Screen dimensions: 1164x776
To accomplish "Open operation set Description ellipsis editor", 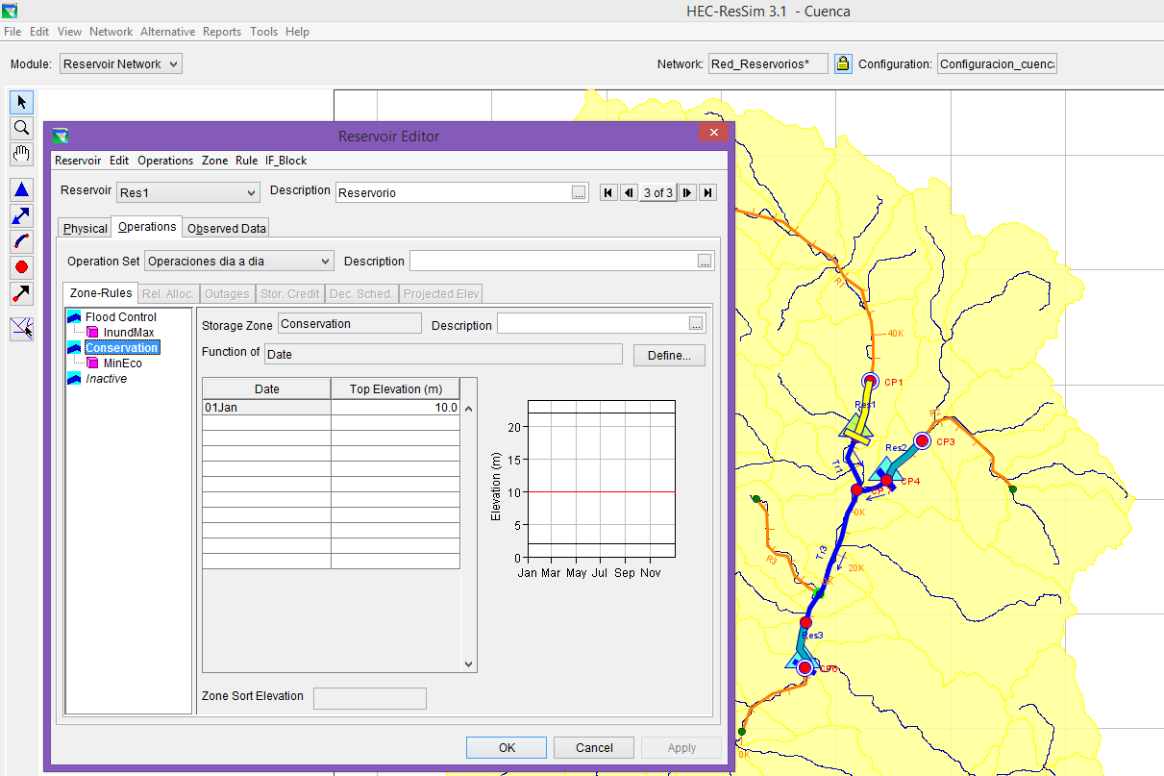I will tap(705, 262).
